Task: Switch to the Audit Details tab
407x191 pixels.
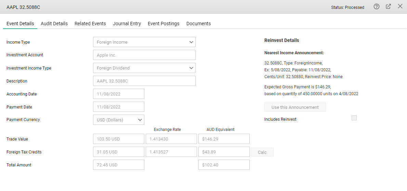Action: tap(54, 24)
